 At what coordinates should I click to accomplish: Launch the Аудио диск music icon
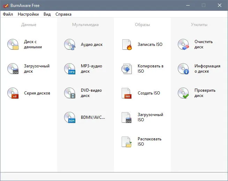70,44
